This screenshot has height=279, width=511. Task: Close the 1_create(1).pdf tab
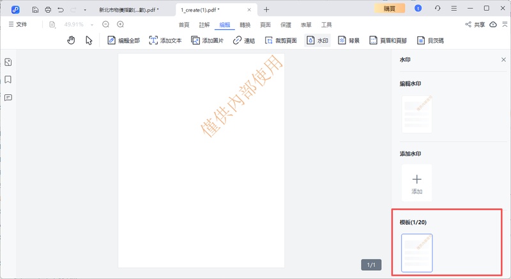249,10
